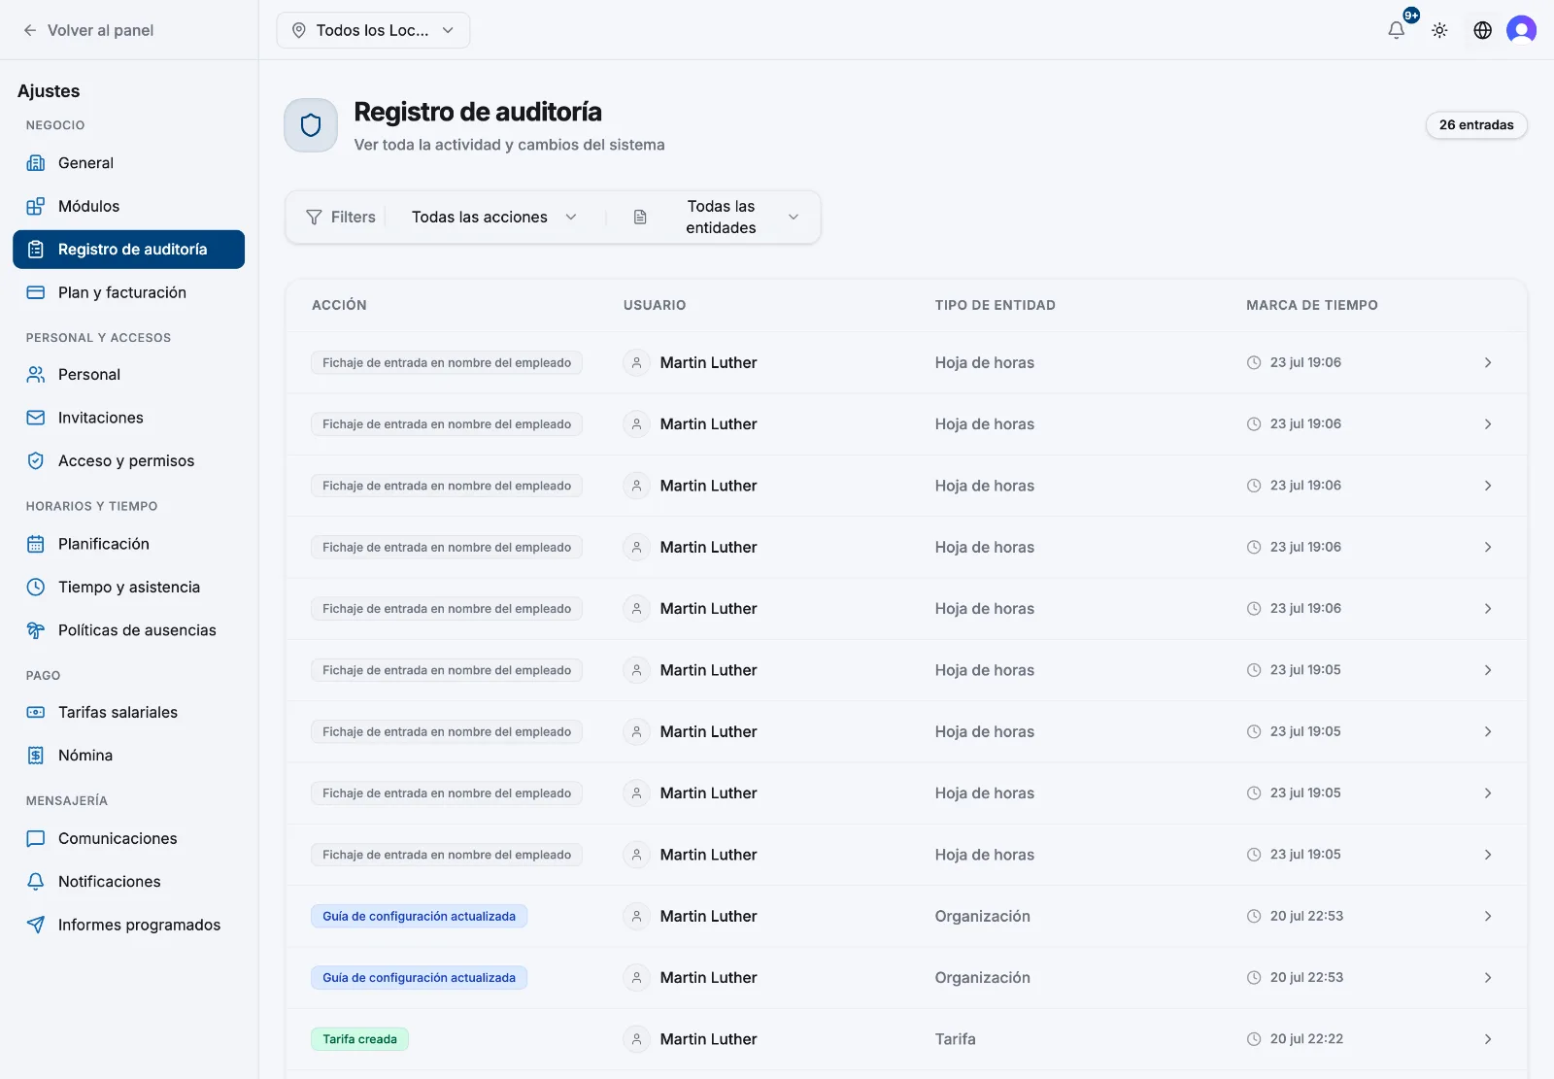Click user avatar icon in Tarifa creada row
1554x1079 pixels.
636,1039
